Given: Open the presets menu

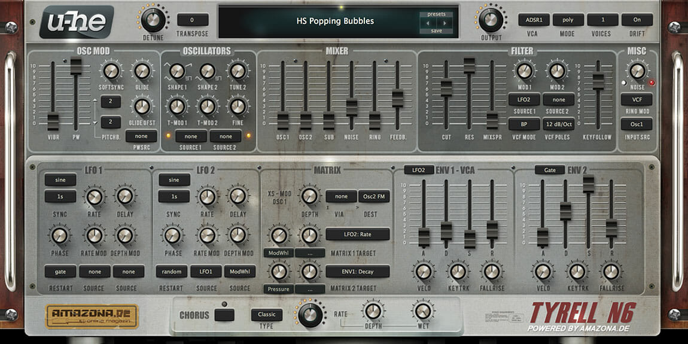Looking at the screenshot, I should tap(436, 14).
